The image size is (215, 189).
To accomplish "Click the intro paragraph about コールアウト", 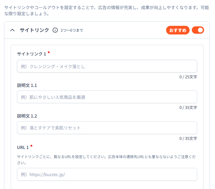I will (x=104, y=11).
